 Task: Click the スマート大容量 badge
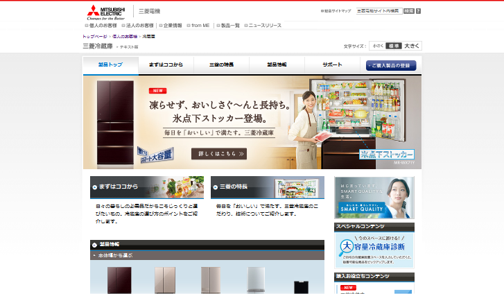click(x=156, y=155)
